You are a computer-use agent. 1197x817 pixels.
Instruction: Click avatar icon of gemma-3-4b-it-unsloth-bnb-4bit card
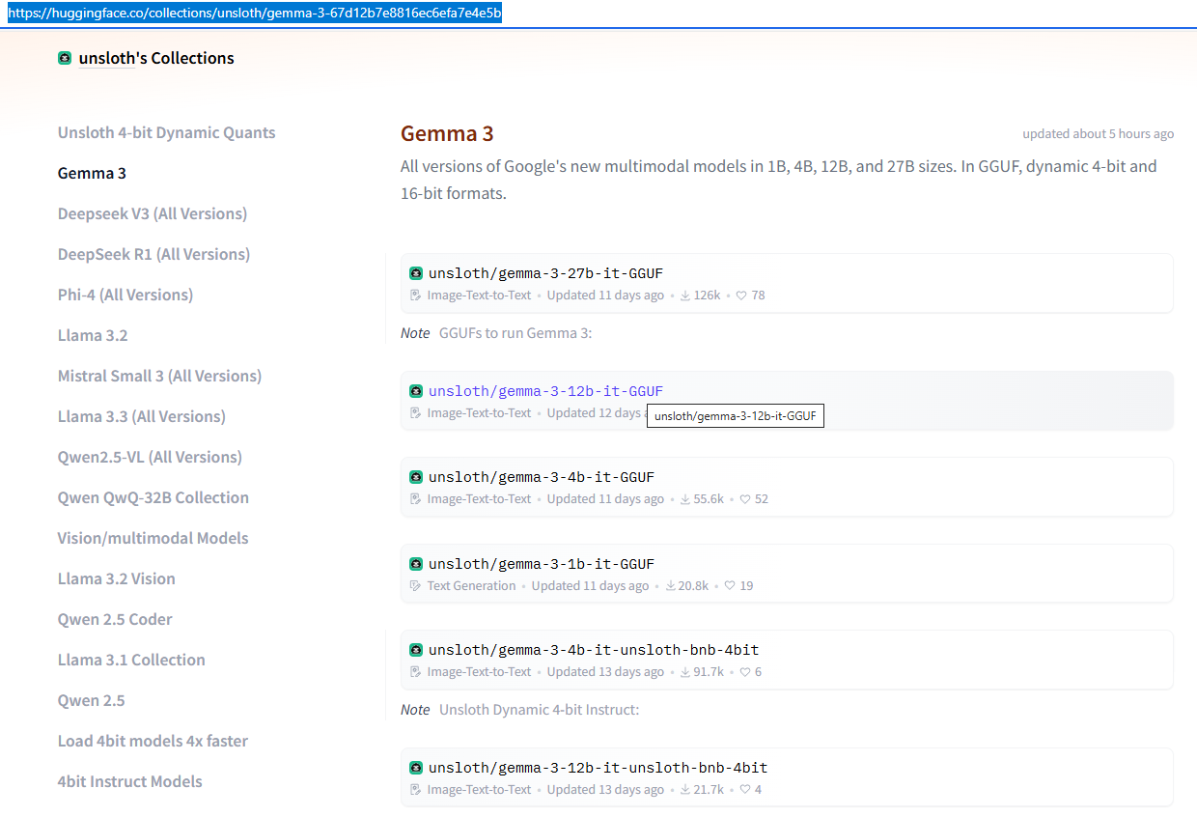click(x=416, y=650)
